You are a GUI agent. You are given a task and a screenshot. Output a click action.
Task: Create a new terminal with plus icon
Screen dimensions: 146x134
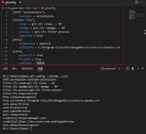[119, 69]
